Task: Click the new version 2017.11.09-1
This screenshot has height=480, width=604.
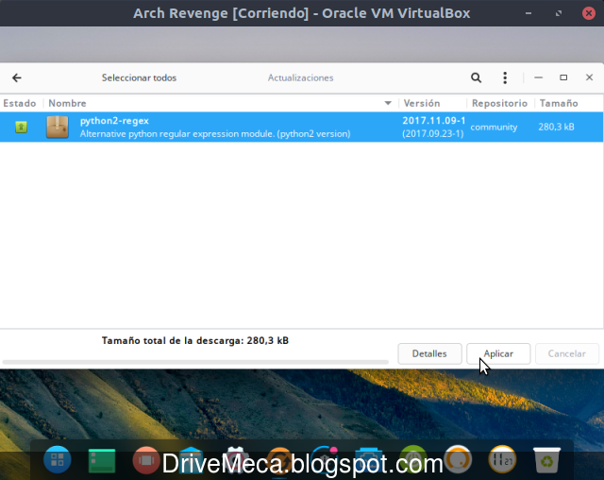Action: [x=434, y=121]
